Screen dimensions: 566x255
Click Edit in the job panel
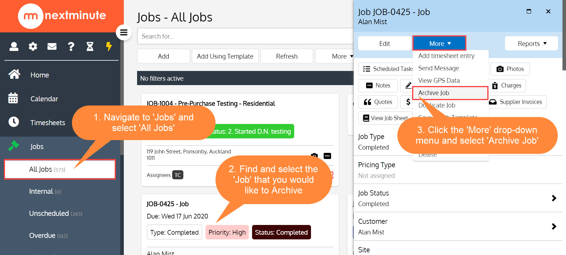coord(384,44)
